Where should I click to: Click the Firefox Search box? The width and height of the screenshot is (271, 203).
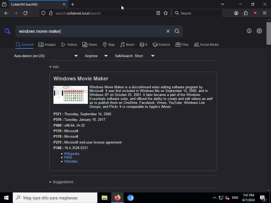(197, 13)
